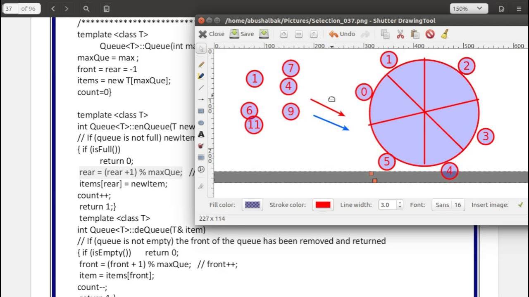Click the text 'count++;'
This screenshot has width=529, height=297.
(x=94, y=196)
